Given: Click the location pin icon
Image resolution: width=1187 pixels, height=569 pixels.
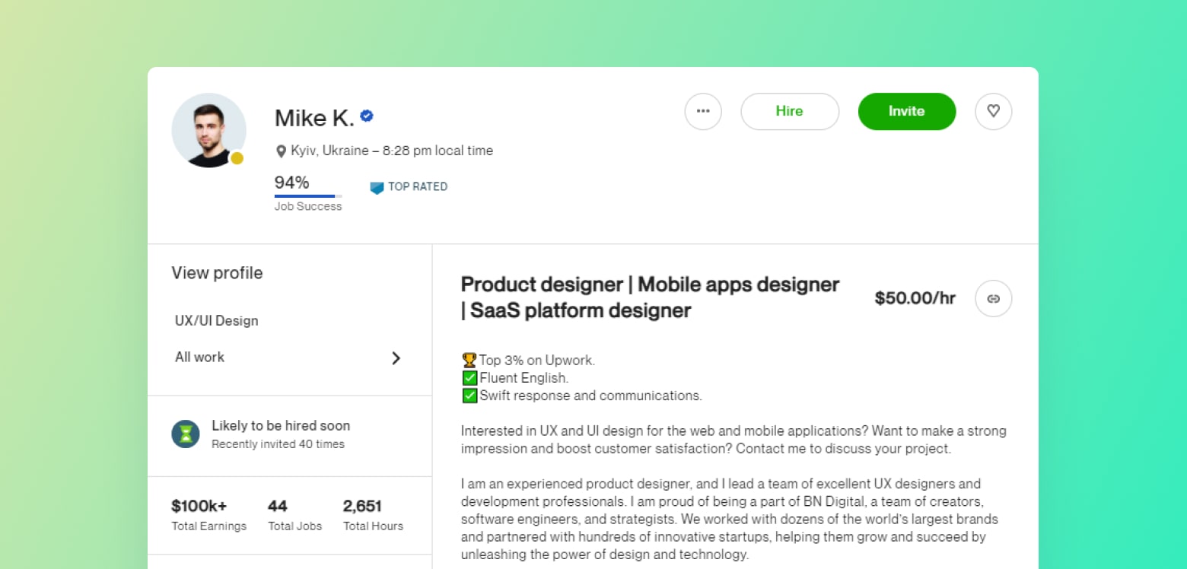Looking at the screenshot, I should [x=281, y=151].
